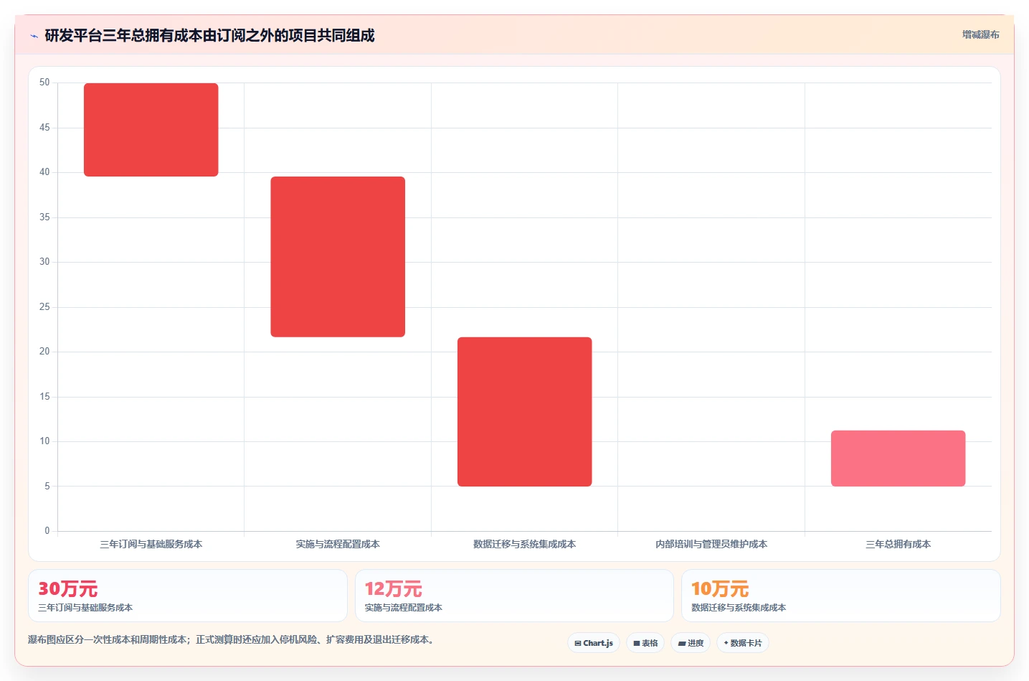This screenshot has height=681, width=1029.
Task: Select the 数据卡片 tag chip
Action: click(x=743, y=643)
